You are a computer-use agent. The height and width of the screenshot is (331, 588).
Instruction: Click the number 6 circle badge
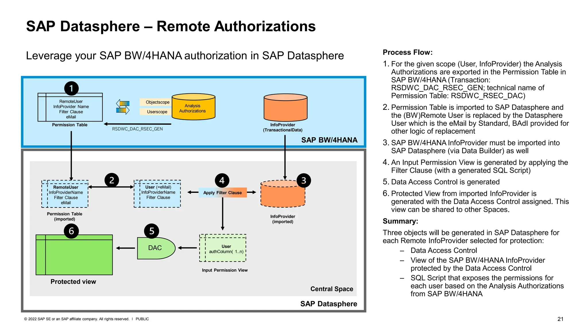tap(71, 231)
